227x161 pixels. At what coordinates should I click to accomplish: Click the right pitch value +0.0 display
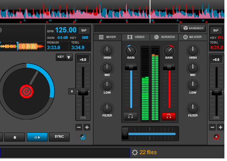point(216,60)
